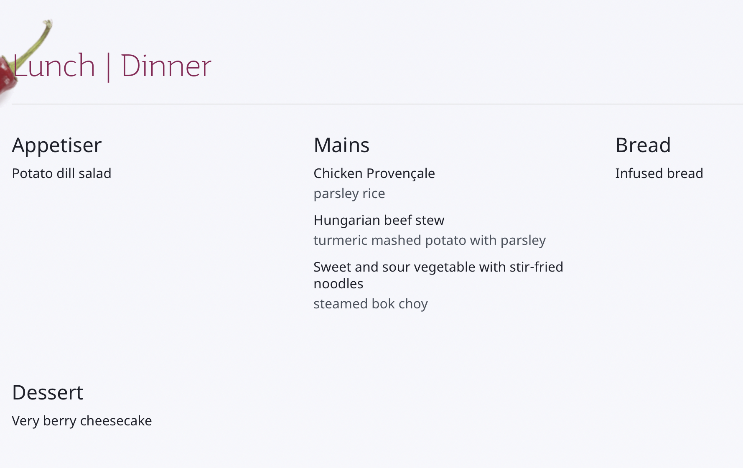This screenshot has height=468, width=743.
Task: Select Sweet and sour vegetable noodles item
Action: click(438, 275)
